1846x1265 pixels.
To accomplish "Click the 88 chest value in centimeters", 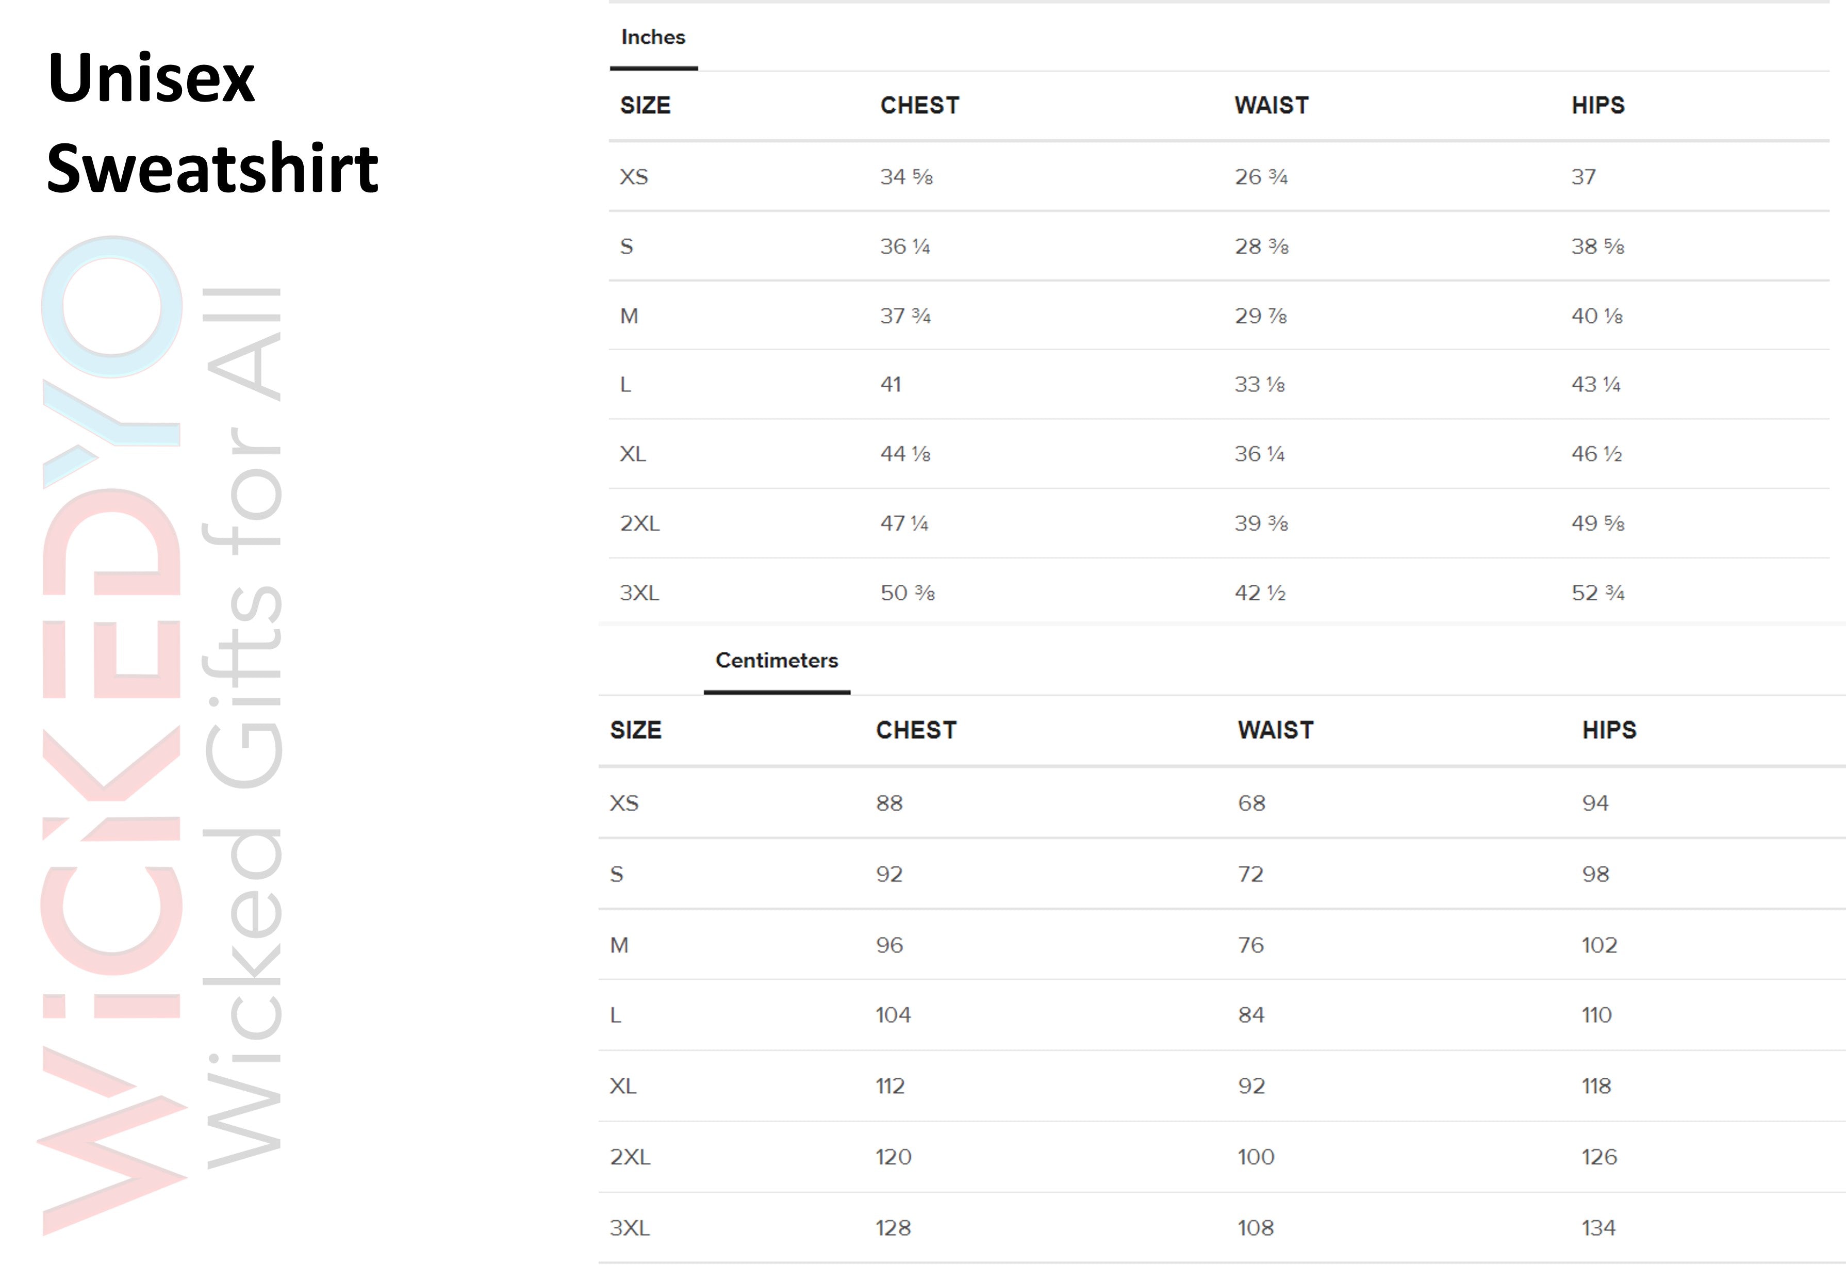I will click(x=889, y=803).
